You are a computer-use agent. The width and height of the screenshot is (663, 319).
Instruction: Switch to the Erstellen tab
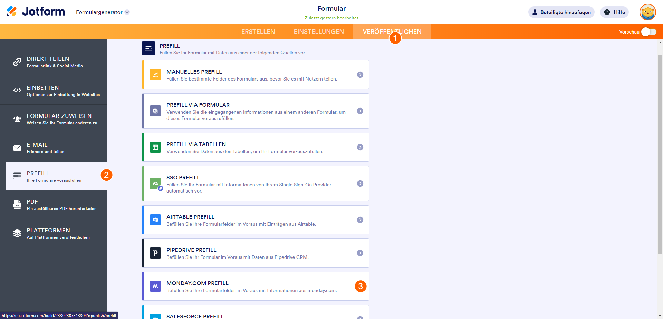(258, 32)
